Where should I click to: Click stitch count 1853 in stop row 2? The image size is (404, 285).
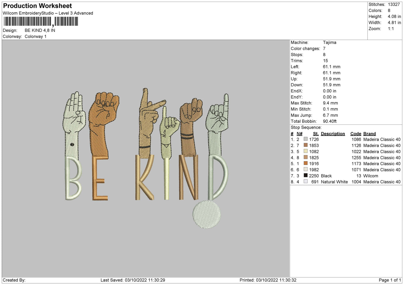[314, 145]
